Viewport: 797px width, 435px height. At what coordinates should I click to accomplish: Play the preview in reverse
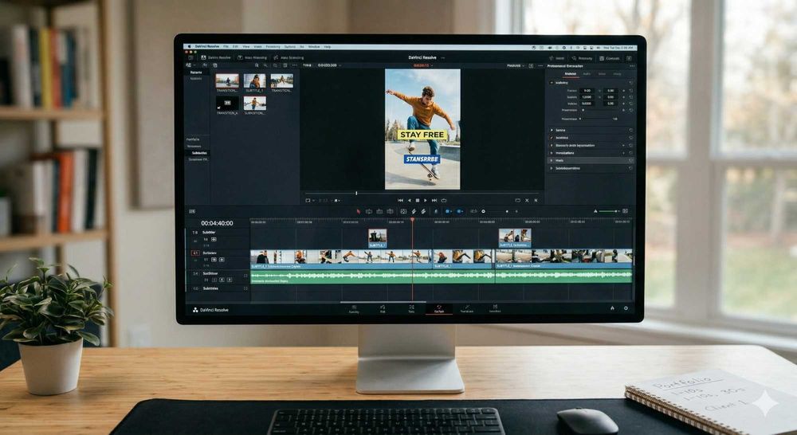click(x=410, y=200)
